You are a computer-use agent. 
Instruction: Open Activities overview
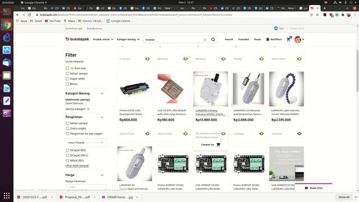[x=8, y=2]
